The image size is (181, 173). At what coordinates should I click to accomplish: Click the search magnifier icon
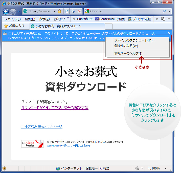[164, 11]
